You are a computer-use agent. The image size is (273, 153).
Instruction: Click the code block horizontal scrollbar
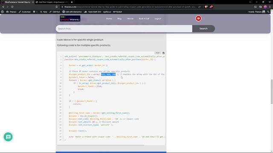pos(101,145)
